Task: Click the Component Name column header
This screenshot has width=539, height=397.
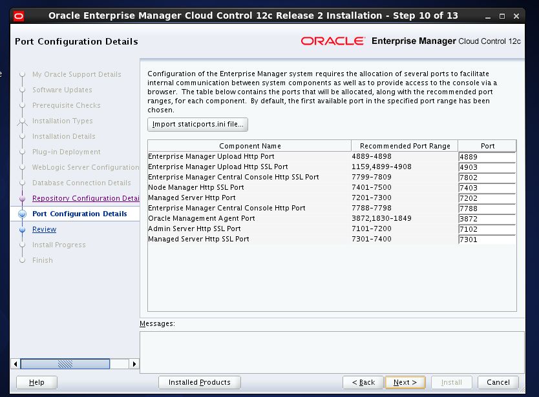Action: point(249,146)
